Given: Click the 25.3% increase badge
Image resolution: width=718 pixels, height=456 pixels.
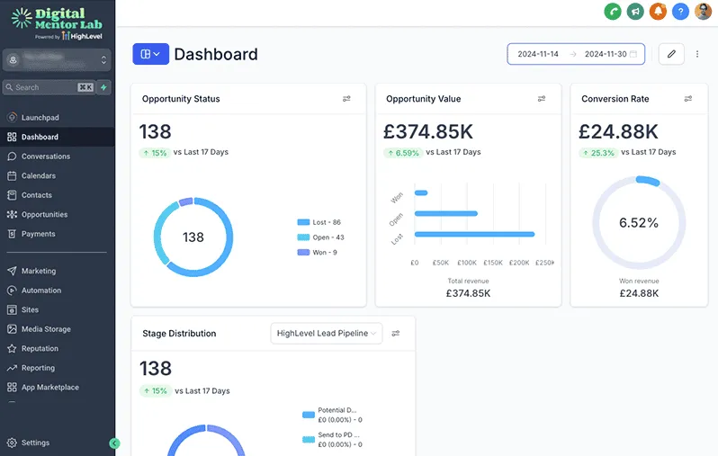Looking at the screenshot, I should (x=598, y=153).
